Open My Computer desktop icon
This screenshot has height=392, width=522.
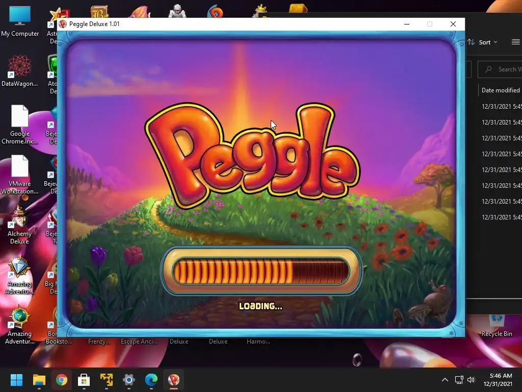(x=20, y=20)
